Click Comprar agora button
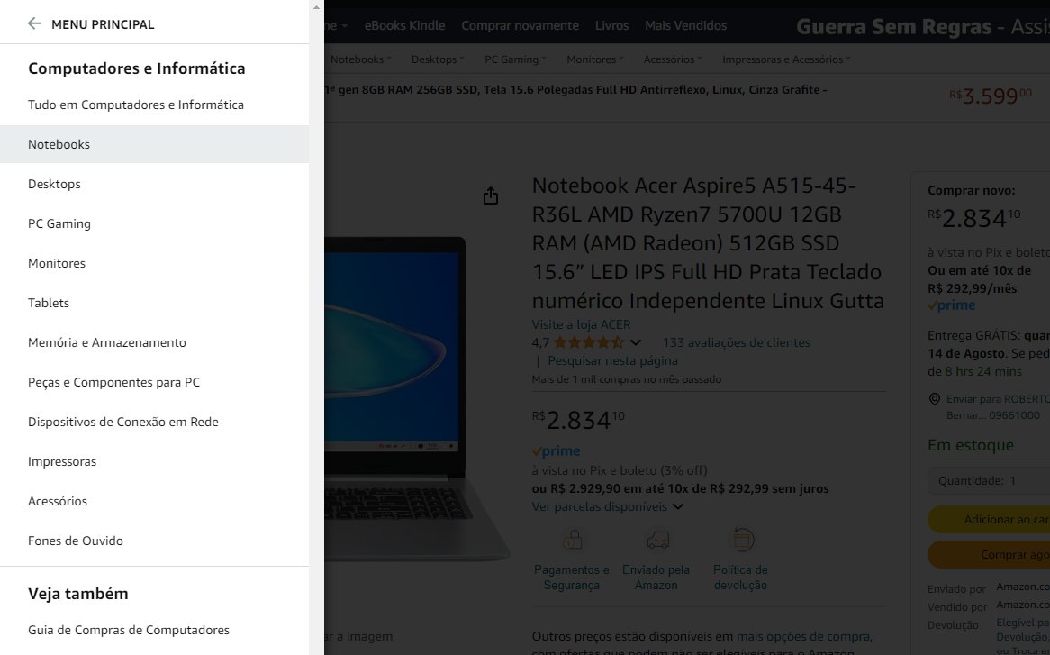 (989, 554)
